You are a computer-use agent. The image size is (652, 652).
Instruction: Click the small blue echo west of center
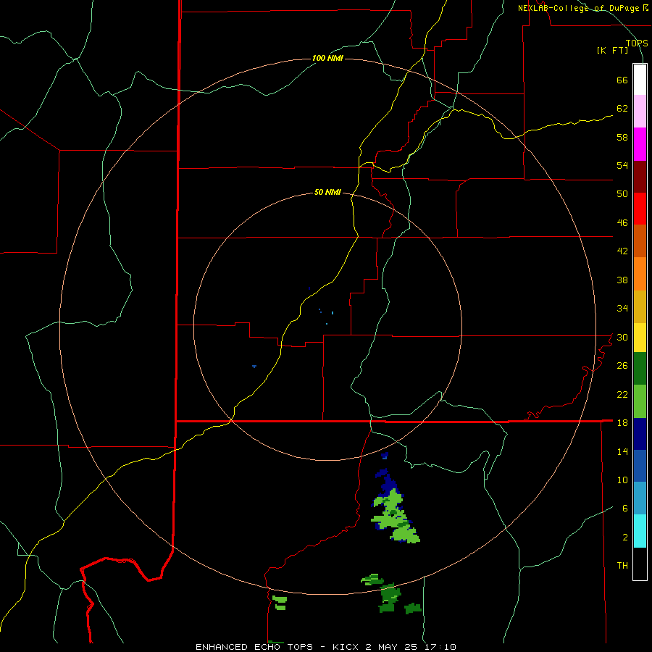254,367
